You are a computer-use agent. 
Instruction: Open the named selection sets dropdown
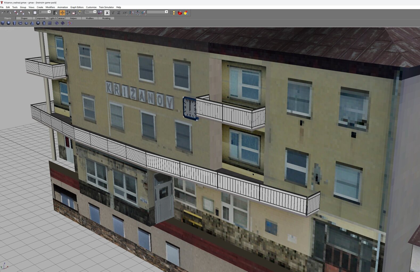[x=166, y=12]
